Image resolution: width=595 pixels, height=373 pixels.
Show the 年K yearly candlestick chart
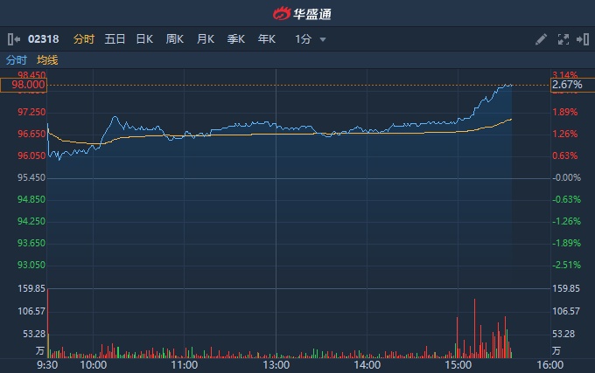click(267, 39)
